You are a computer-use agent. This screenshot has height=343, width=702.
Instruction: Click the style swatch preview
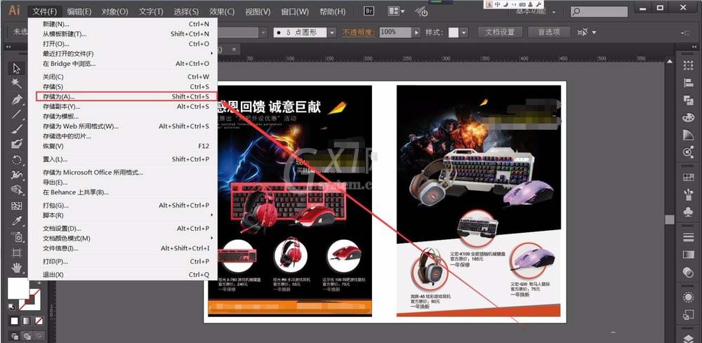pos(453,33)
